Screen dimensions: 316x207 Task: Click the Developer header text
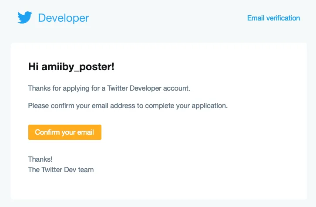click(x=64, y=18)
